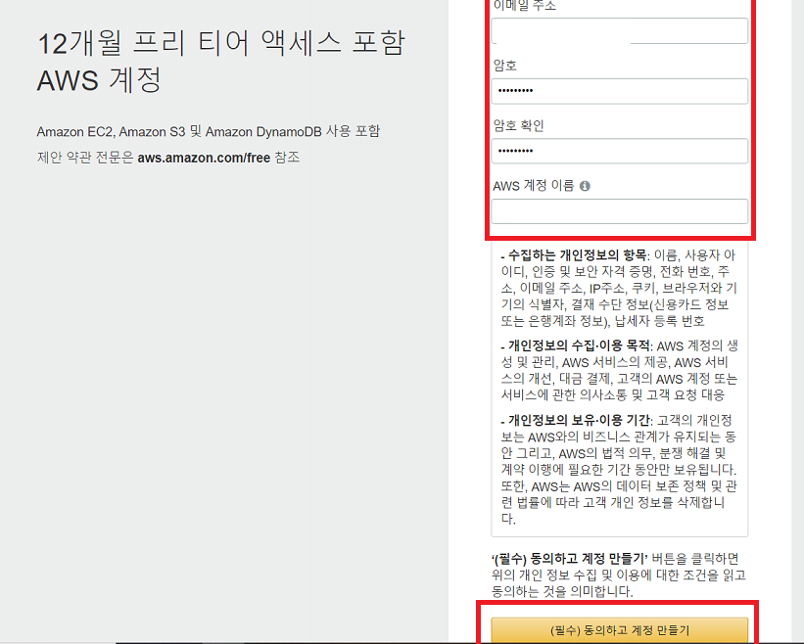Click the 12개월 프리 티어 액세스 포함 heading
Image resolution: width=804 pixels, height=644 pixels.
(221, 42)
